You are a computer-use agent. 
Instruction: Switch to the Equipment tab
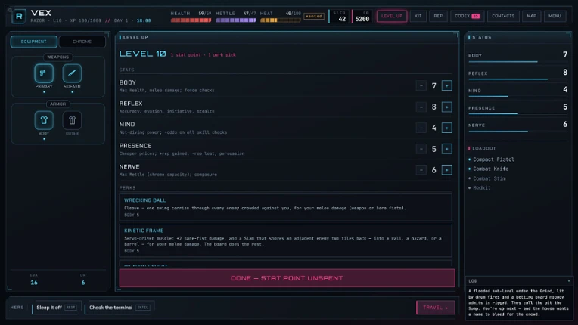click(x=33, y=42)
